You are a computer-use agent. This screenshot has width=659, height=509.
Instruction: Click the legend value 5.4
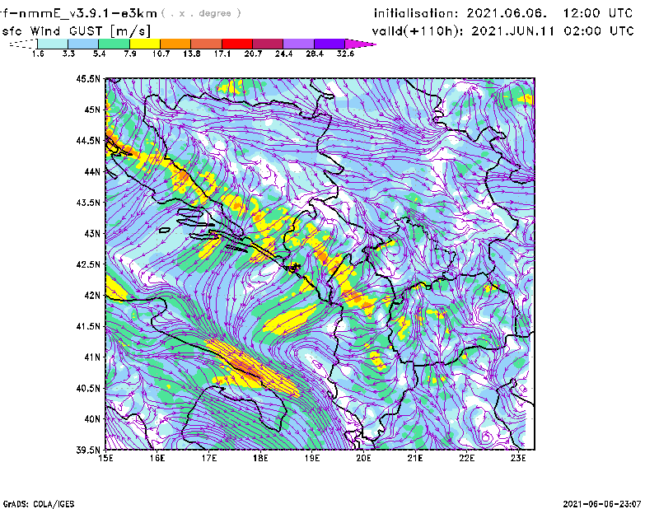[x=99, y=54]
